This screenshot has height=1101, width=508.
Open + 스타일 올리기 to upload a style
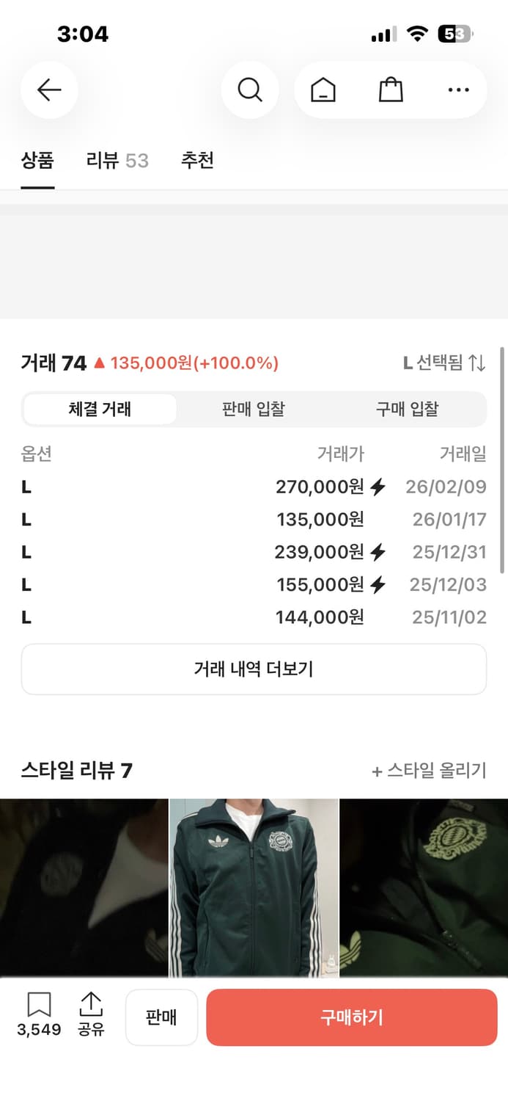[x=428, y=771]
